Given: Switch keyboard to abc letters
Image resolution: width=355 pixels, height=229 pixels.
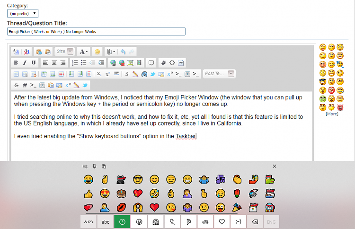Looking at the screenshot, I should pyautogui.click(x=105, y=222).
